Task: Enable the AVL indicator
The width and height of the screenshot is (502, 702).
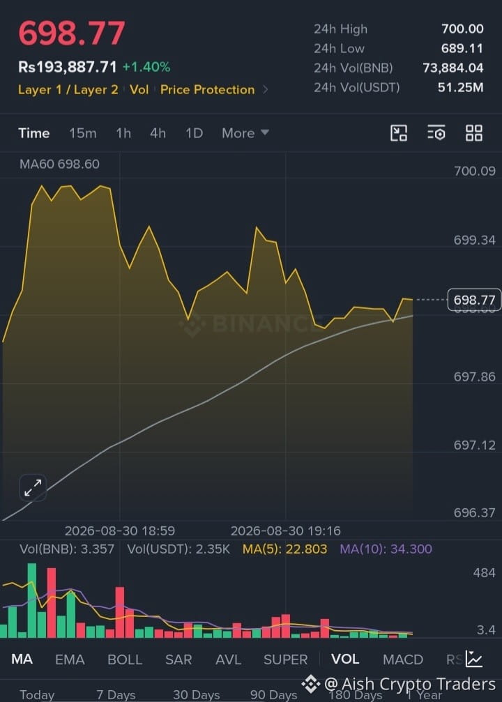Action: [x=228, y=659]
